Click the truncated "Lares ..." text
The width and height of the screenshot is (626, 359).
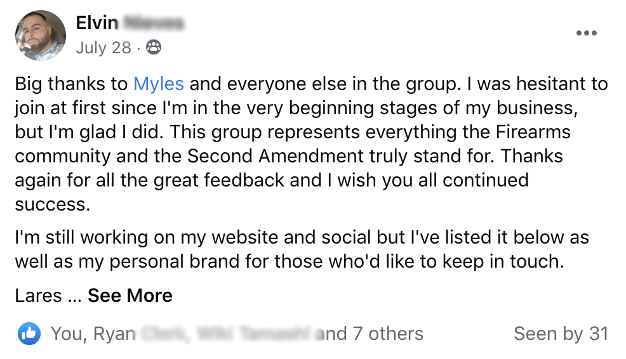[47, 296]
